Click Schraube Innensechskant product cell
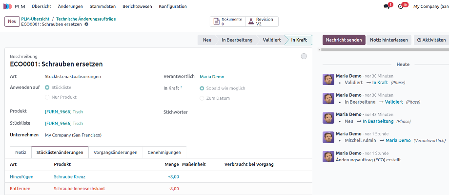 point(80,189)
